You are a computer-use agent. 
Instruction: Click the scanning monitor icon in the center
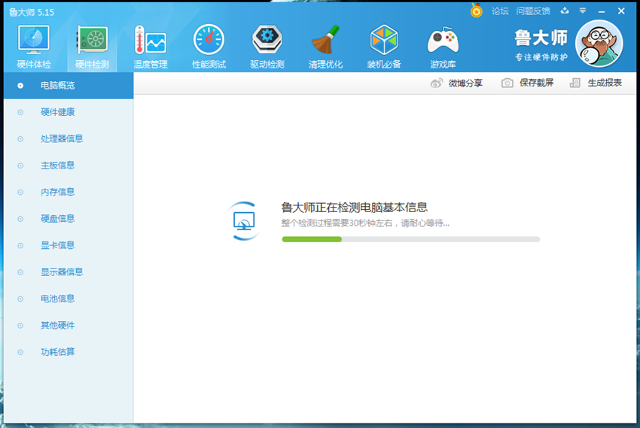tap(244, 221)
